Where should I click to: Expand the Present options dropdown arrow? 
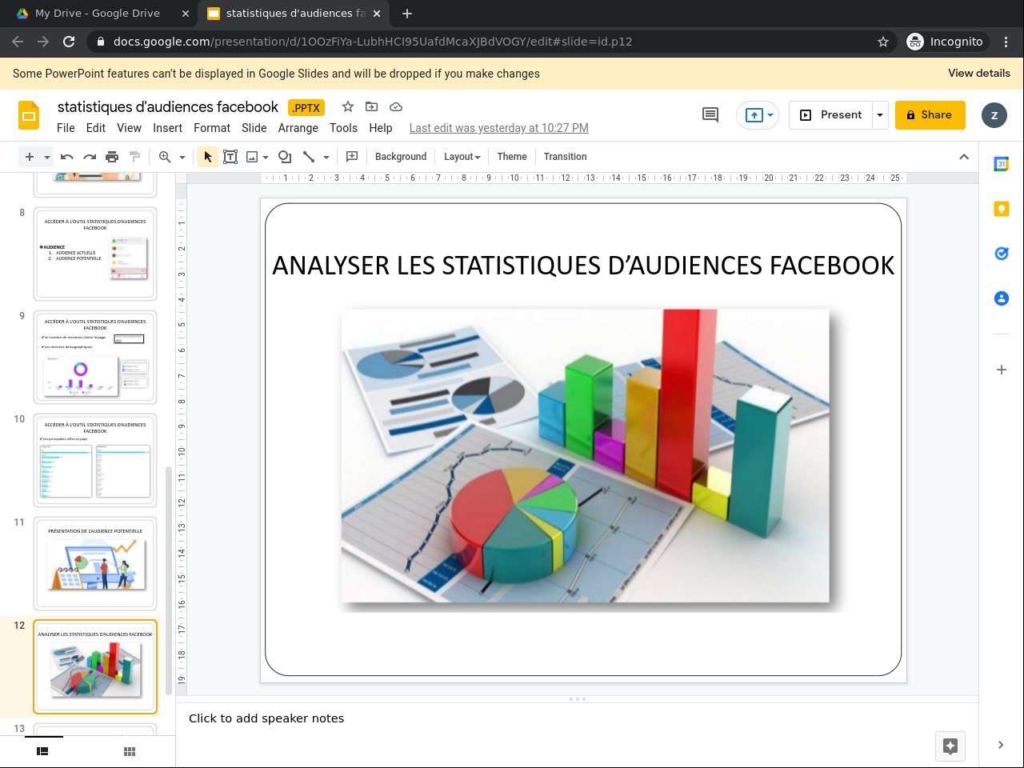point(880,115)
